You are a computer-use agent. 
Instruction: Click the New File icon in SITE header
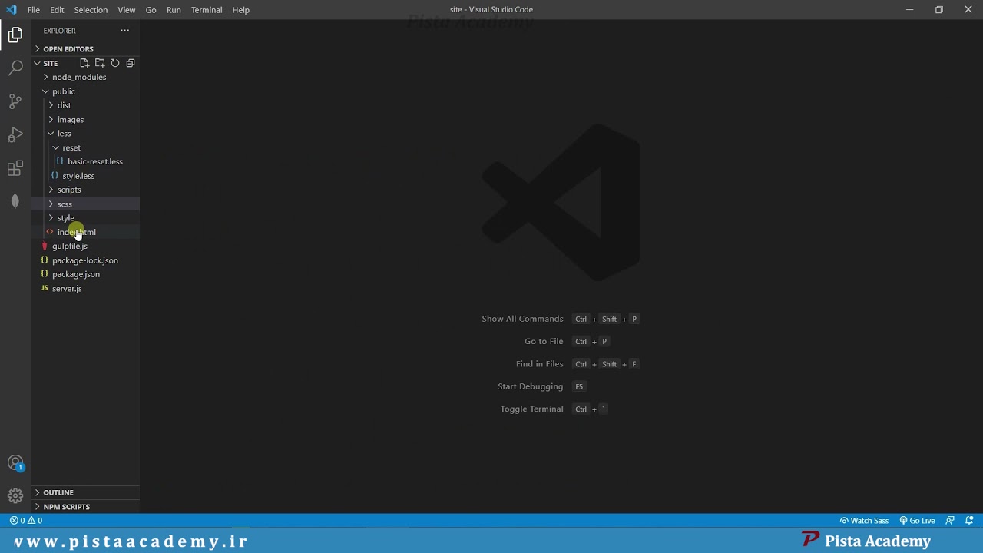(x=84, y=63)
